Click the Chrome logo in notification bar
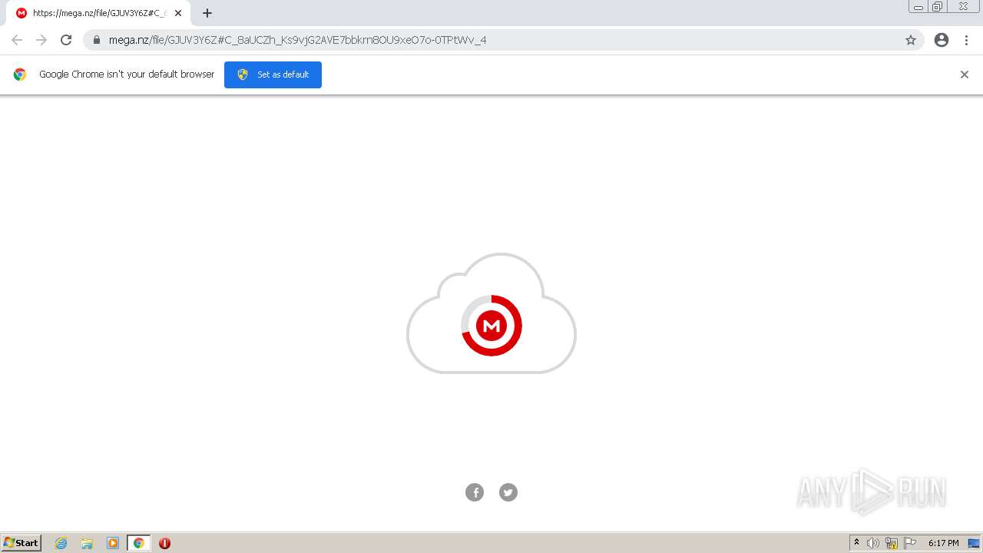Image resolution: width=983 pixels, height=553 pixels. [20, 75]
